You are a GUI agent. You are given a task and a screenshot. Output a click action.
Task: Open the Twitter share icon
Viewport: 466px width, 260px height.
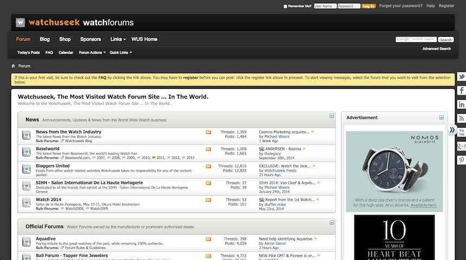(x=461, y=77)
